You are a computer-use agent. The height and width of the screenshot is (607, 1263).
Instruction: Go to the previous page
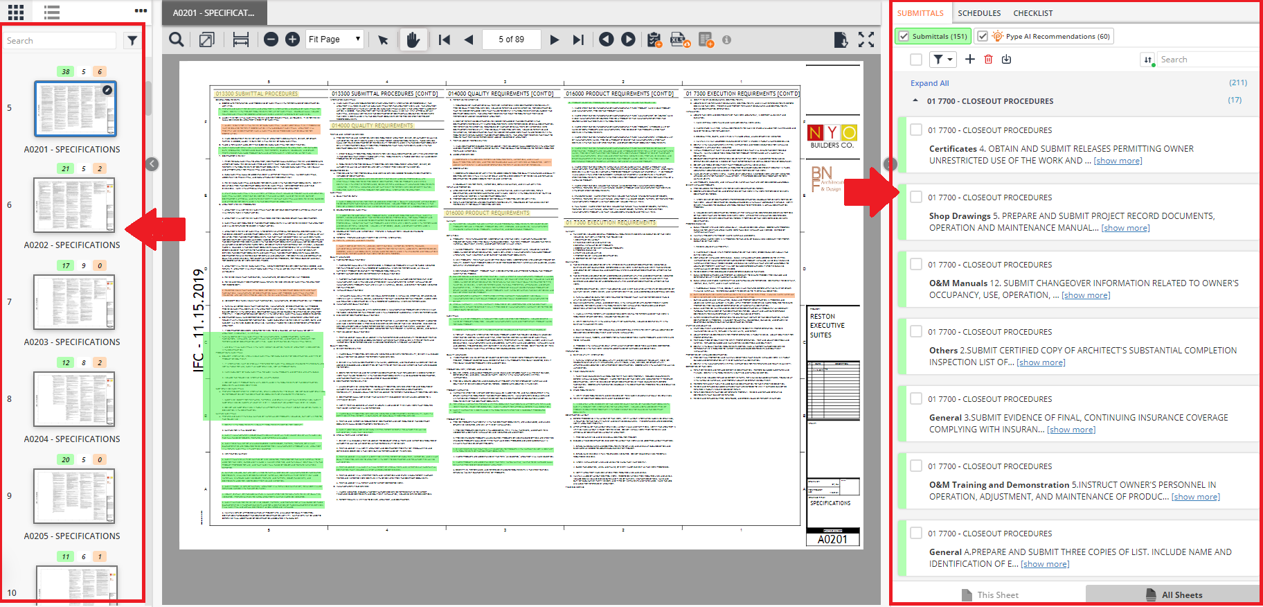[x=469, y=39]
